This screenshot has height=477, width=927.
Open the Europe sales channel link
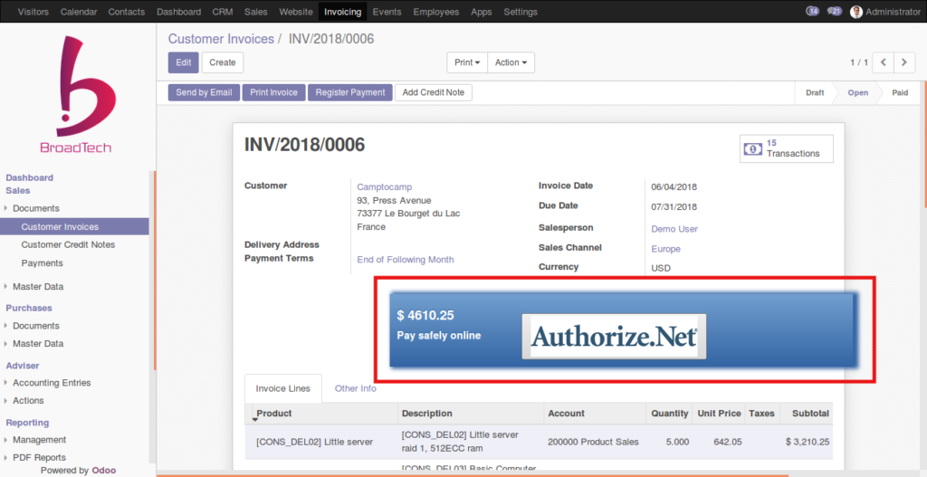pos(665,249)
